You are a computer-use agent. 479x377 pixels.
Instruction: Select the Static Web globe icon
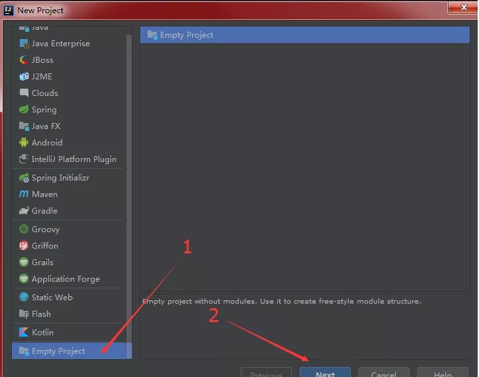[24, 297]
